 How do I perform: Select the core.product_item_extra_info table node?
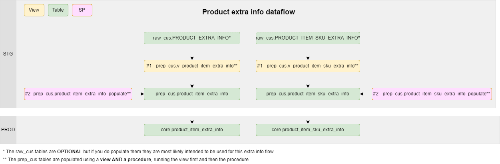click(192, 130)
